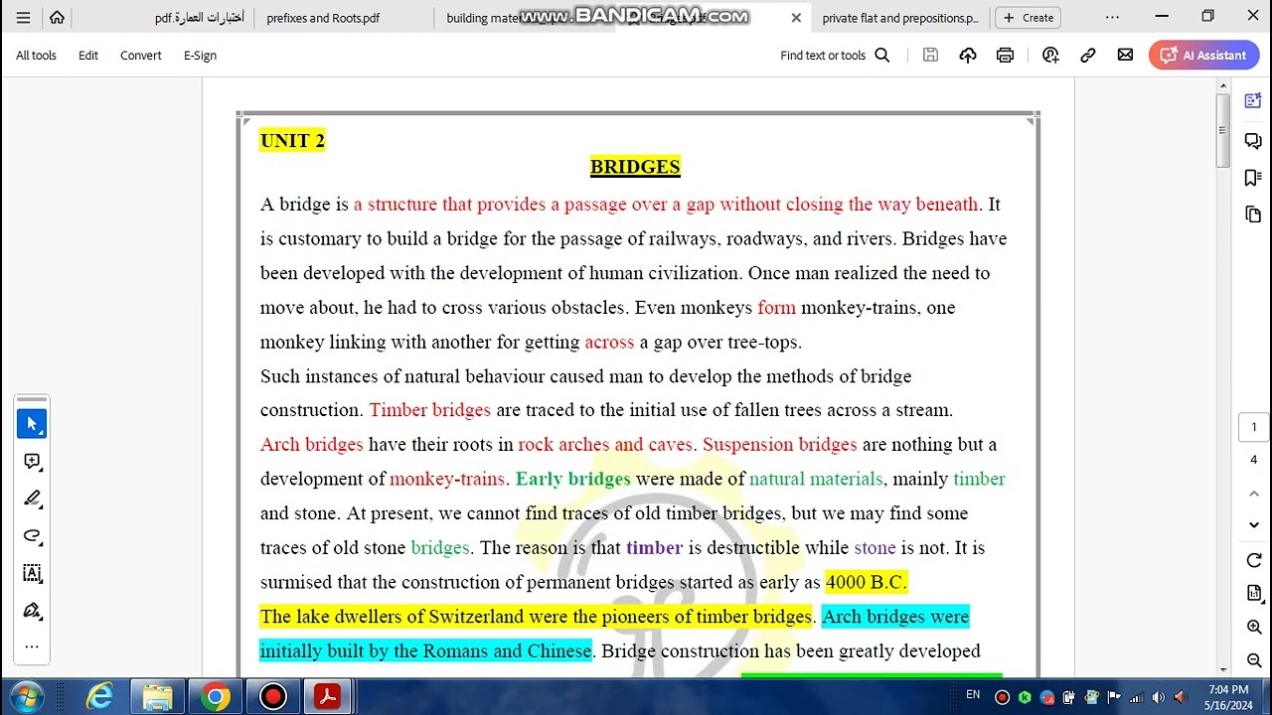The image size is (1272, 715).
Task: Open Google Chrome from taskbar
Action: [215, 697]
